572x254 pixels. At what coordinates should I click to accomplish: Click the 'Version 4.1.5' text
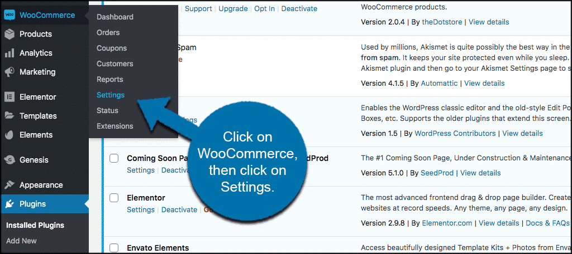382,84
